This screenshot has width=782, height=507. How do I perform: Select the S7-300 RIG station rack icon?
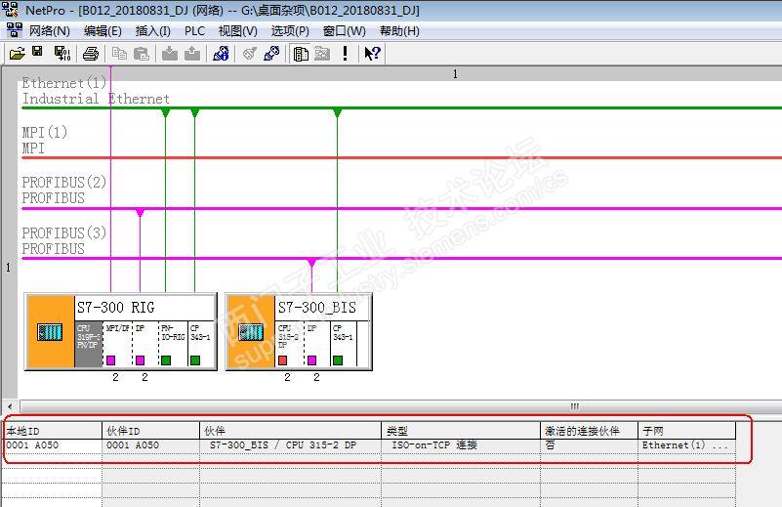[50, 332]
